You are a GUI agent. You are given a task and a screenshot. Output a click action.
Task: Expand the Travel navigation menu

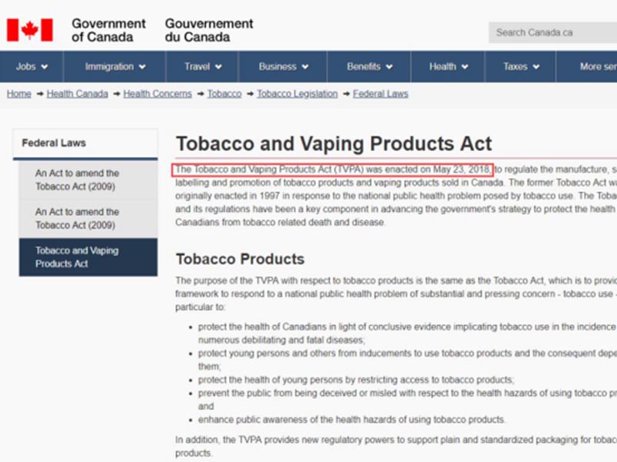point(201,67)
